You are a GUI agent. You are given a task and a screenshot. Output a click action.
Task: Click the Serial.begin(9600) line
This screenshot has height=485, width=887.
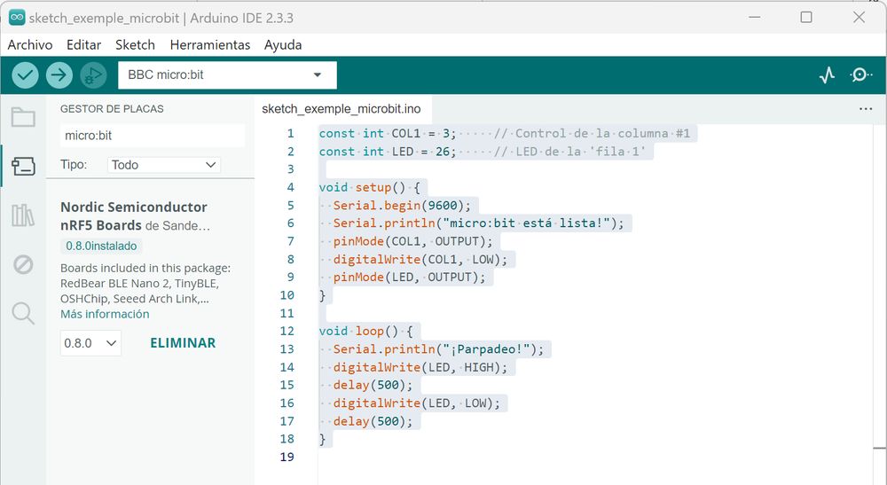pos(402,205)
